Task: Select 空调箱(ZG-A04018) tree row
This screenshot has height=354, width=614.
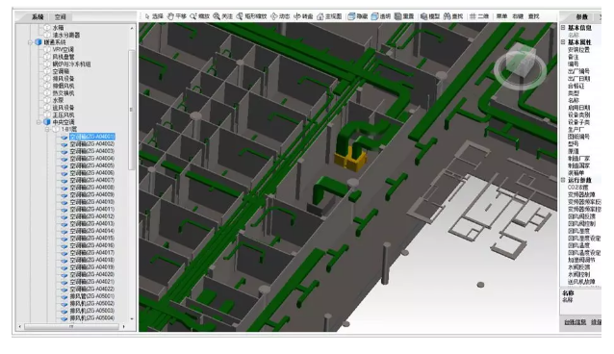Action: [x=92, y=260]
